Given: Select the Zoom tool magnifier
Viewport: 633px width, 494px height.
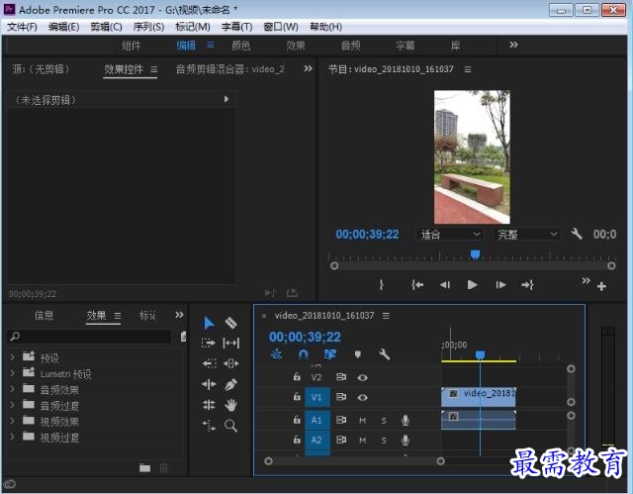Looking at the screenshot, I should point(230,426).
